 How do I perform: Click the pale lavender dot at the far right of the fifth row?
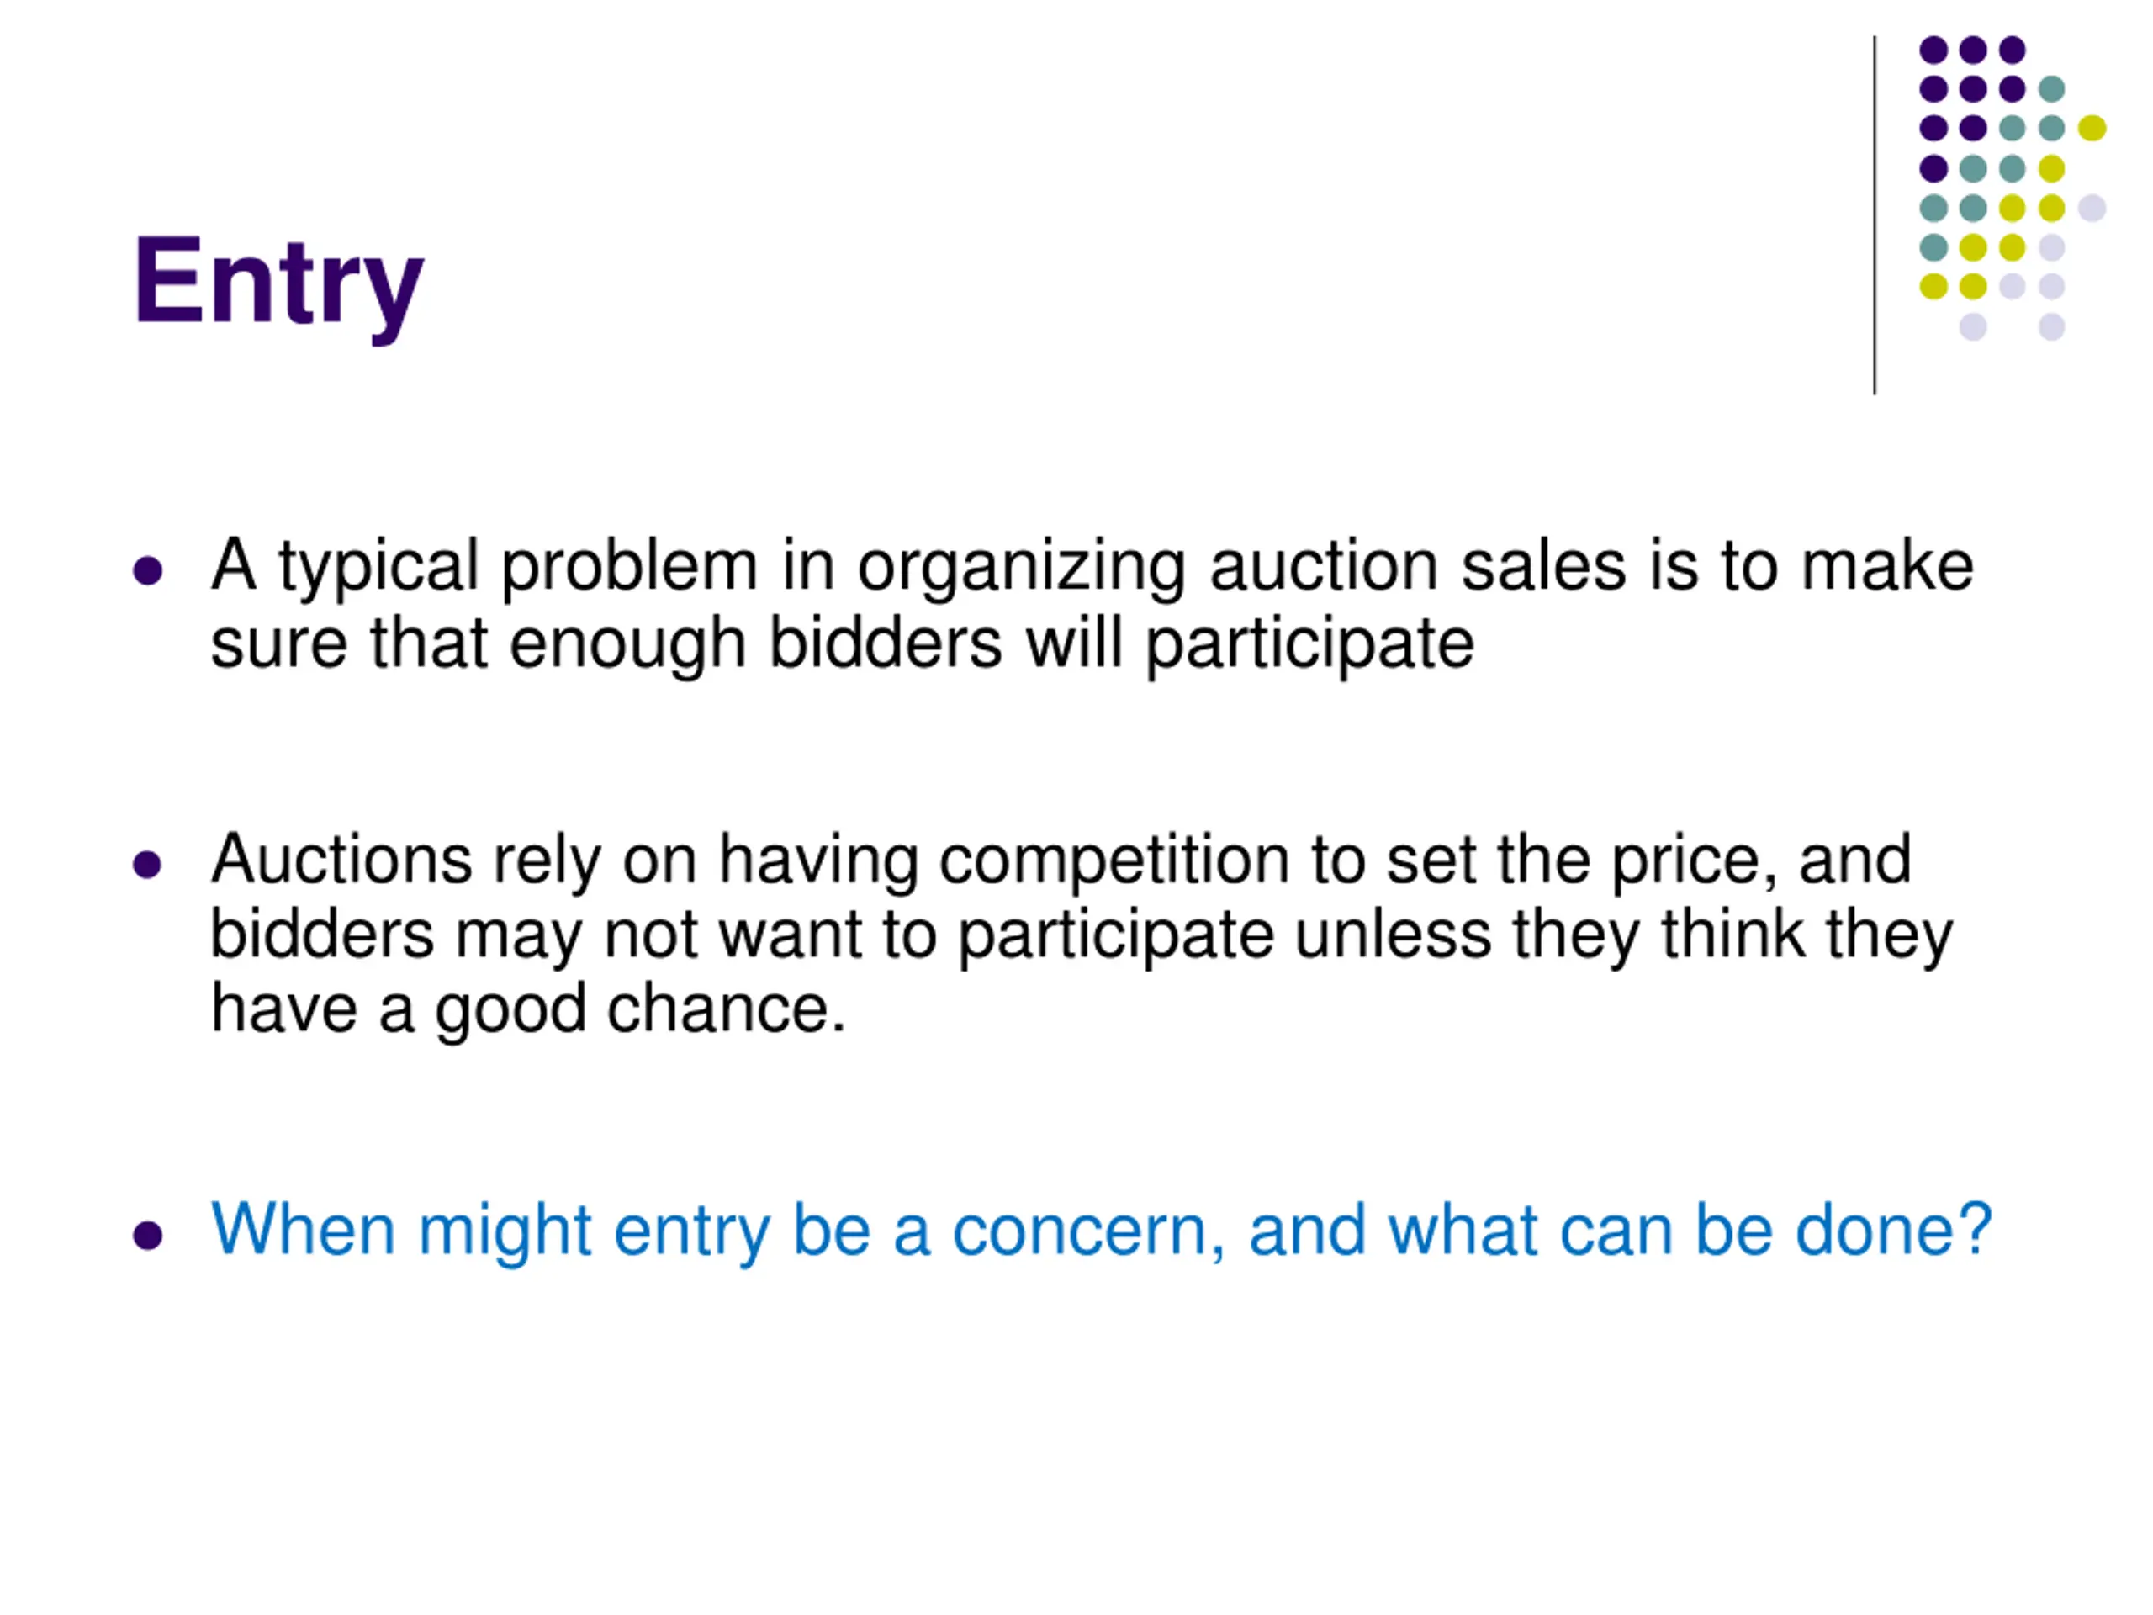point(2092,208)
